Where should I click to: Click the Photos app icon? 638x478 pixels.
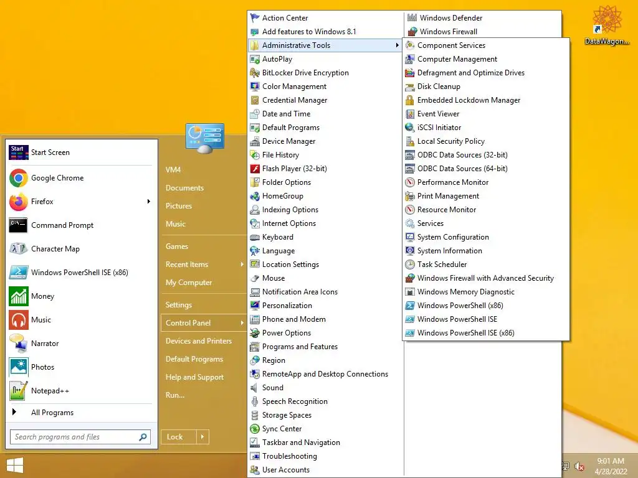tap(18, 367)
